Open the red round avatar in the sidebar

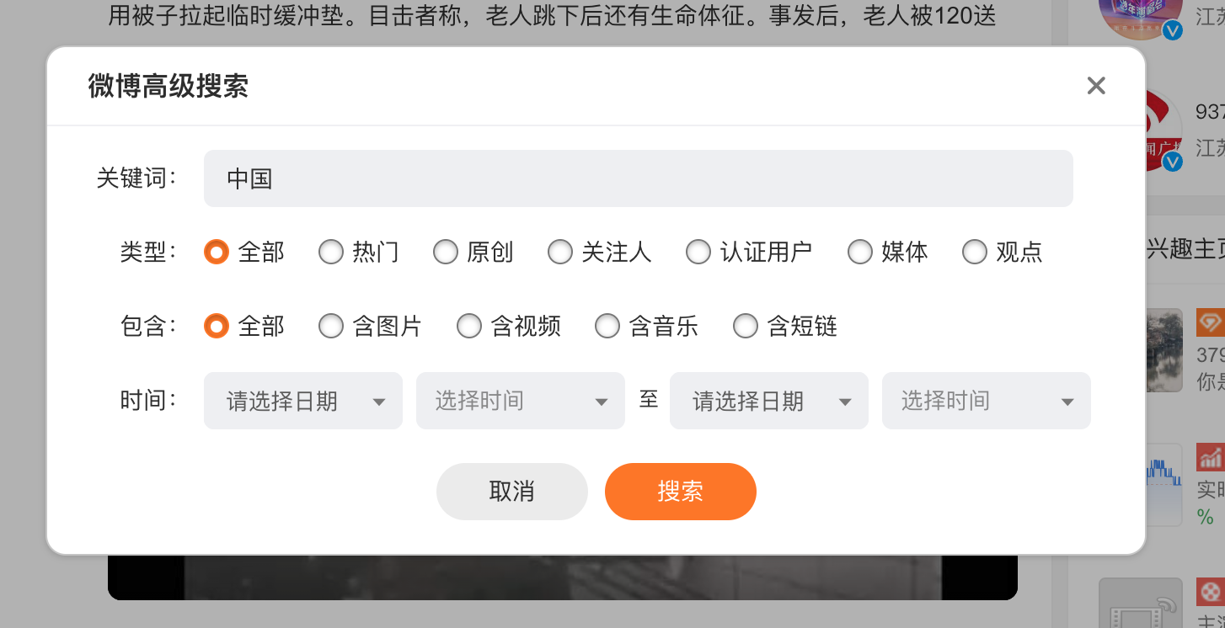tap(1163, 130)
